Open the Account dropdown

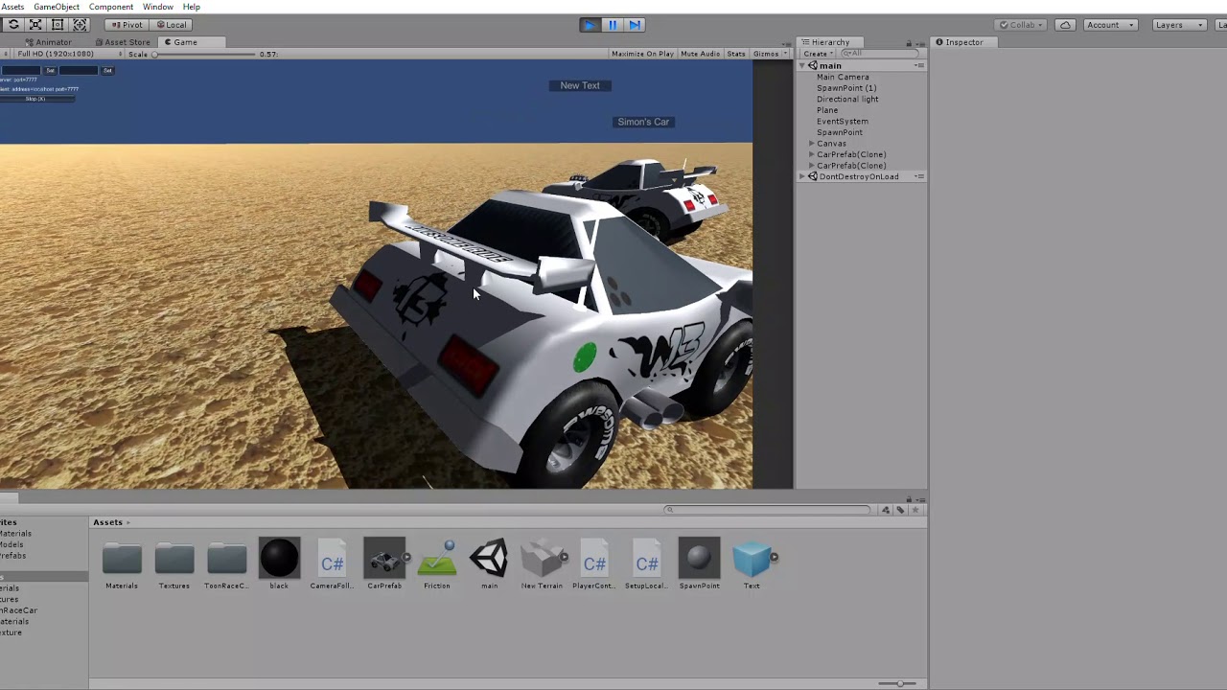(x=1109, y=25)
